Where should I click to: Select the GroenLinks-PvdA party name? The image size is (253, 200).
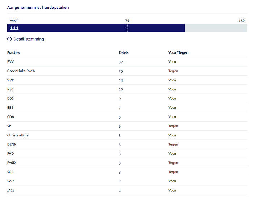[21, 71]
